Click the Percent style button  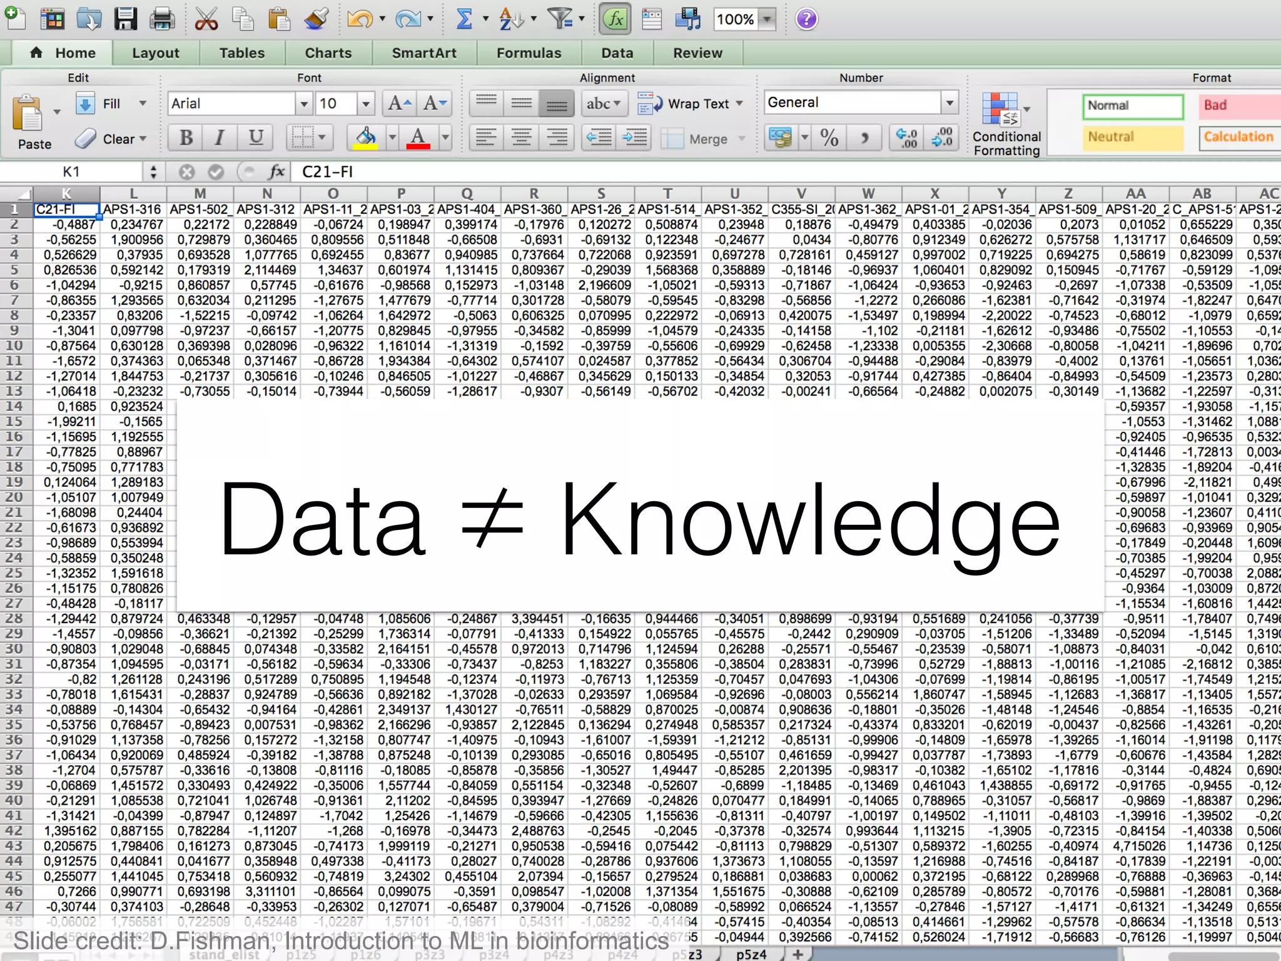point(829,138)
